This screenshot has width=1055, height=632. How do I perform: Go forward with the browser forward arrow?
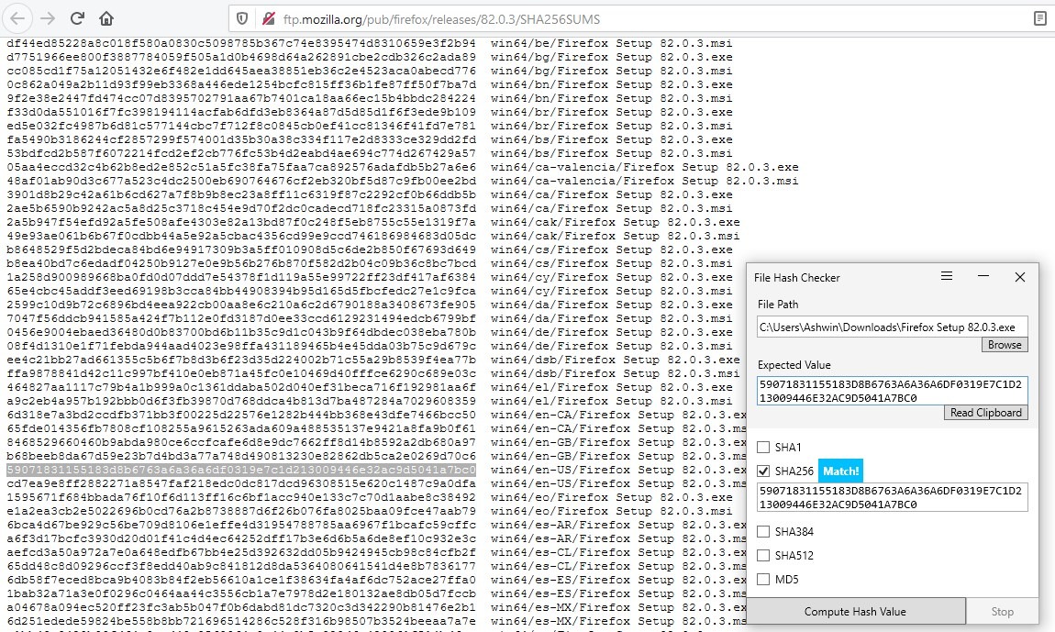(47, 18)
